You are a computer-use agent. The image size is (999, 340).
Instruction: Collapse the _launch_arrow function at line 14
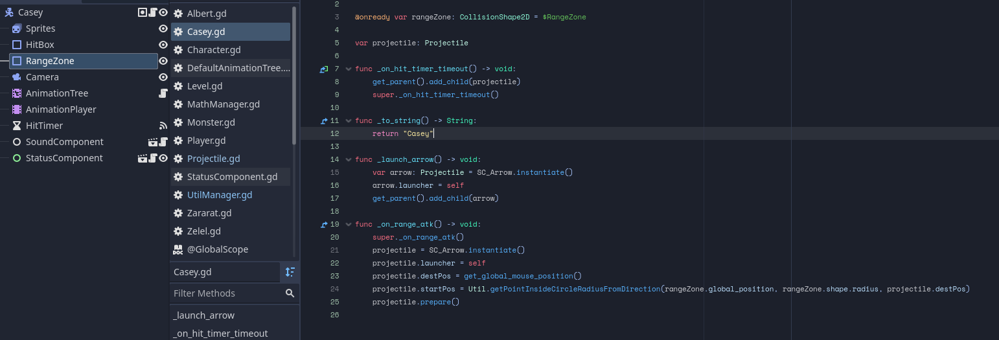coord(349,159)
